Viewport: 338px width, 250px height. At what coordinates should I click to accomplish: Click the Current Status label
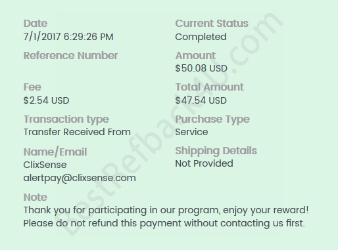point(212,24)
